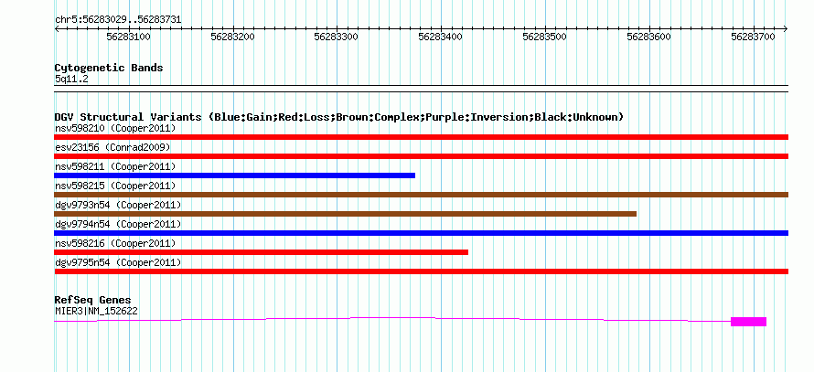Screen dimensions: 814x372
Task: Open the dgv9794n54 (Cooper2011) label
Action: tap(118, 224)
